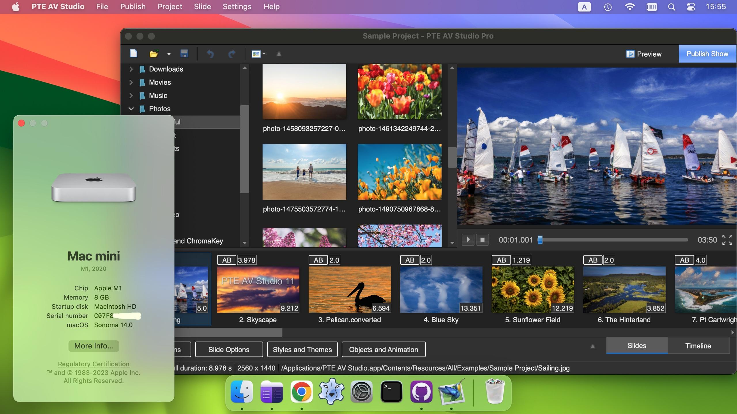Click the Play button in preview
This screenshot has height=414, width=737.
[x=468, y=240]
